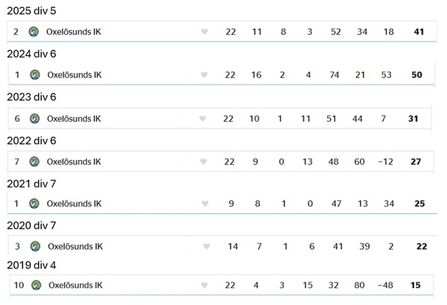The height and width of the screenshot is (305, 447).
Task: Open Oxelösunds IK team name in 2024 row
Action: pos(74,75)
